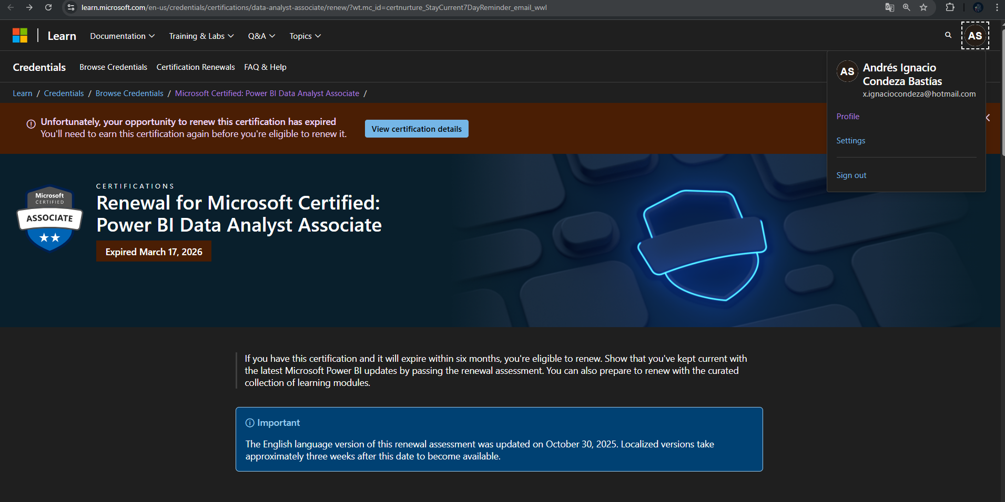Open translate page icon in address bar
This screenshot has height=502, width=1005.
(890, 7)
